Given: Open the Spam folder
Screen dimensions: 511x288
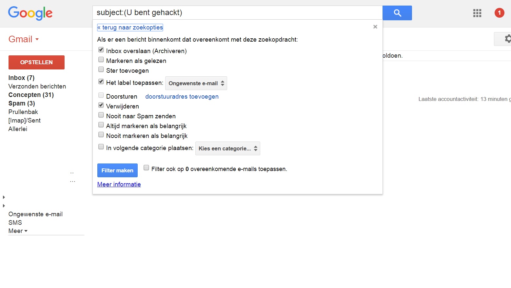Looking at the screenshot, I should click(21, 104).
